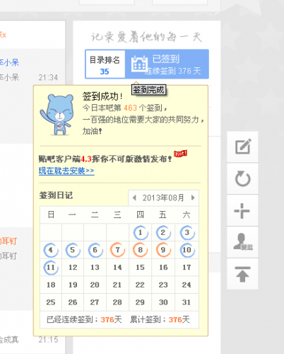Click the 21:15 timestamp in left list
This screenshot has height=354, width=284.
48,340
